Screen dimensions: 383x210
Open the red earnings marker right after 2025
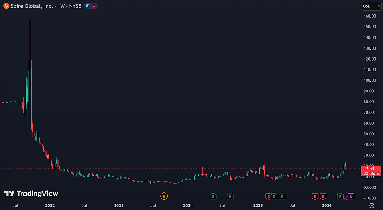tap(268, 196)
